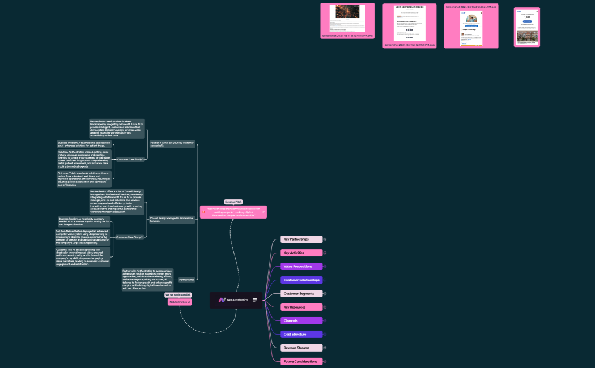Toggle children of Customer Segments node
Viewport: 595px width, 368px height.
[325, 294]
